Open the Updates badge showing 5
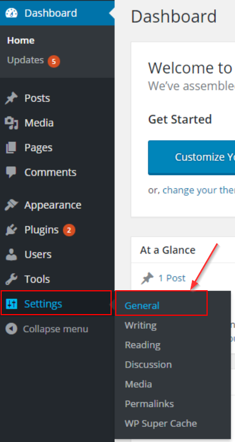The image size is (235, 442). tap(54, 61)
